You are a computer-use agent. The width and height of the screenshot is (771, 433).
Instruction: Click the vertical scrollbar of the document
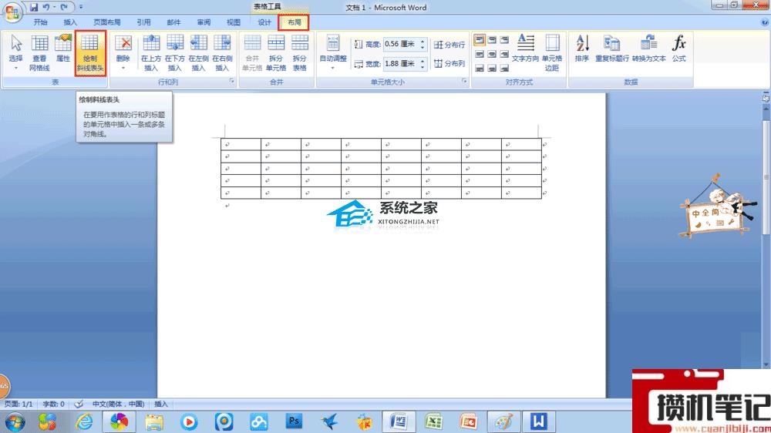click(766, 177)
